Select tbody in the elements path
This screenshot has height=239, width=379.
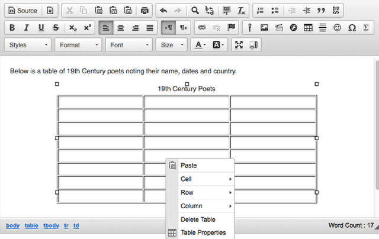click(x=52, y=225)
